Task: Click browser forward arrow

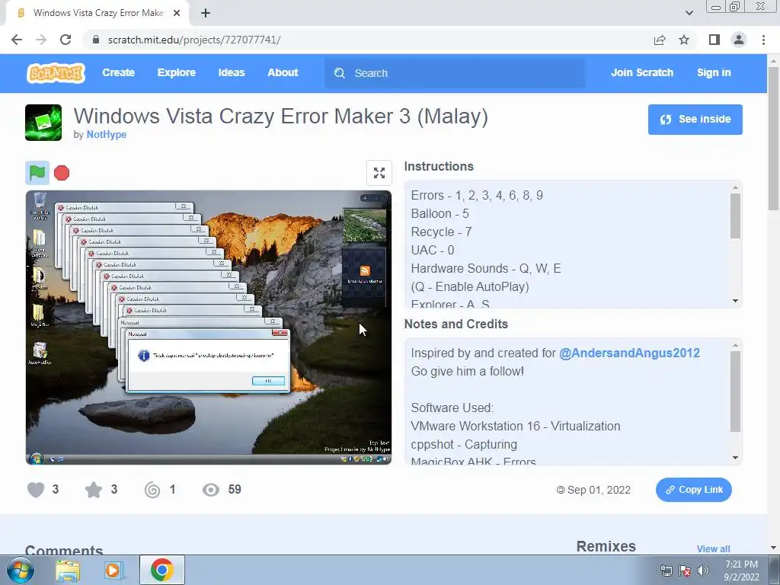Action: click(41, 40)
